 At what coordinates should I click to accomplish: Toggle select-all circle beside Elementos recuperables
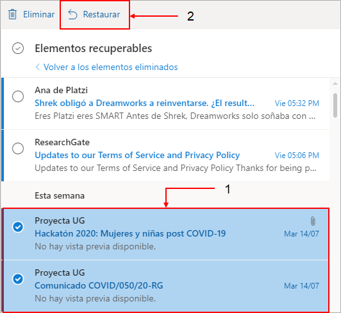(x=18, y=48)
